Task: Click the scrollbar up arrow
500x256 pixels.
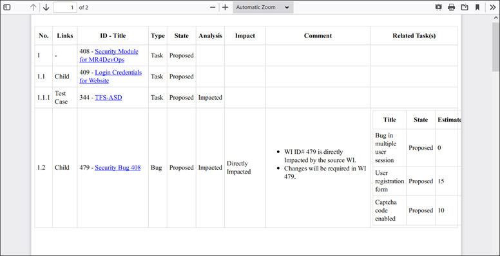Action: click(496, 18)
